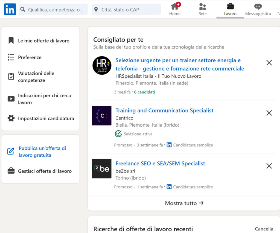Click Pinerolo, Piemonte, Italia (In sede) text
Image resolution: width=280 pixels, height=233 pixels.
[152, 83]
